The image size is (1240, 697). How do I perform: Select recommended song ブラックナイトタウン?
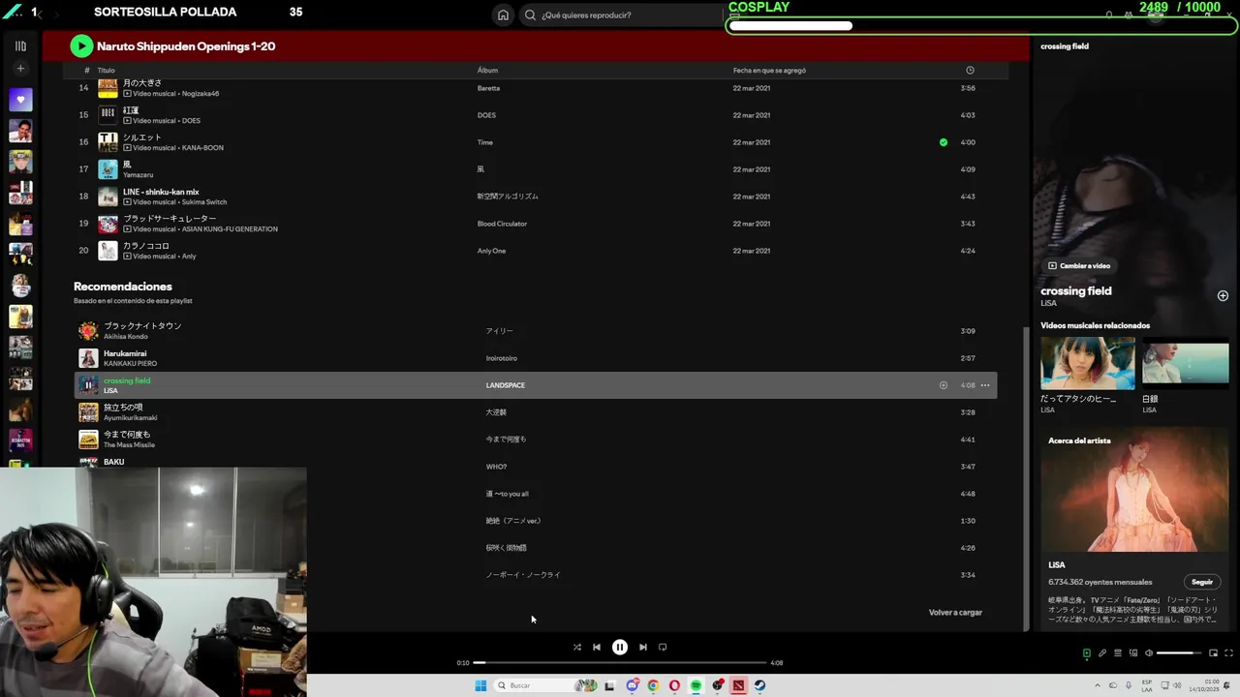click(536, 331)
